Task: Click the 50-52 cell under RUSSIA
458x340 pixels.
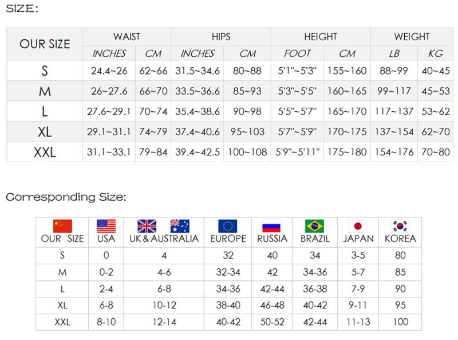Action: [x=271, y=323]
